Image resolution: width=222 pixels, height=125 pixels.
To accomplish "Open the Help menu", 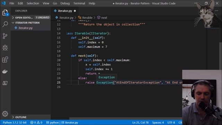I will click(x=92, y=3).
